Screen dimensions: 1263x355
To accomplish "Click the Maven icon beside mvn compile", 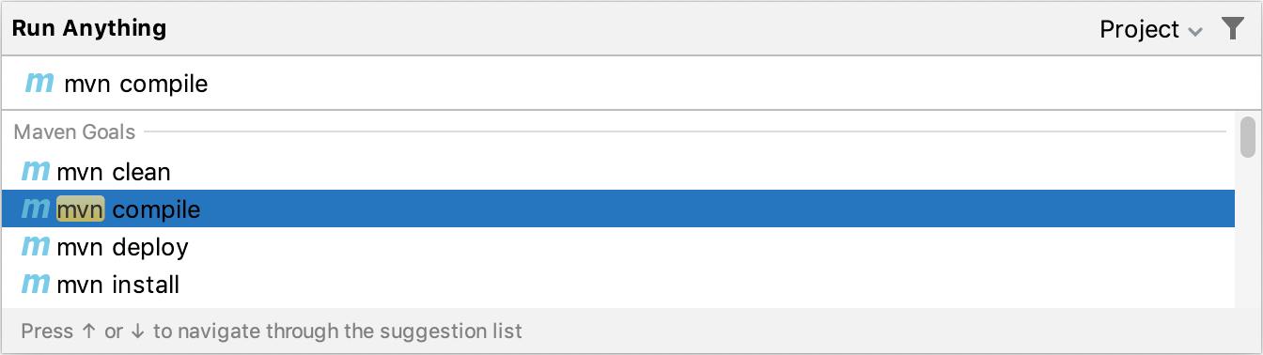I will (x=36, y=209).
